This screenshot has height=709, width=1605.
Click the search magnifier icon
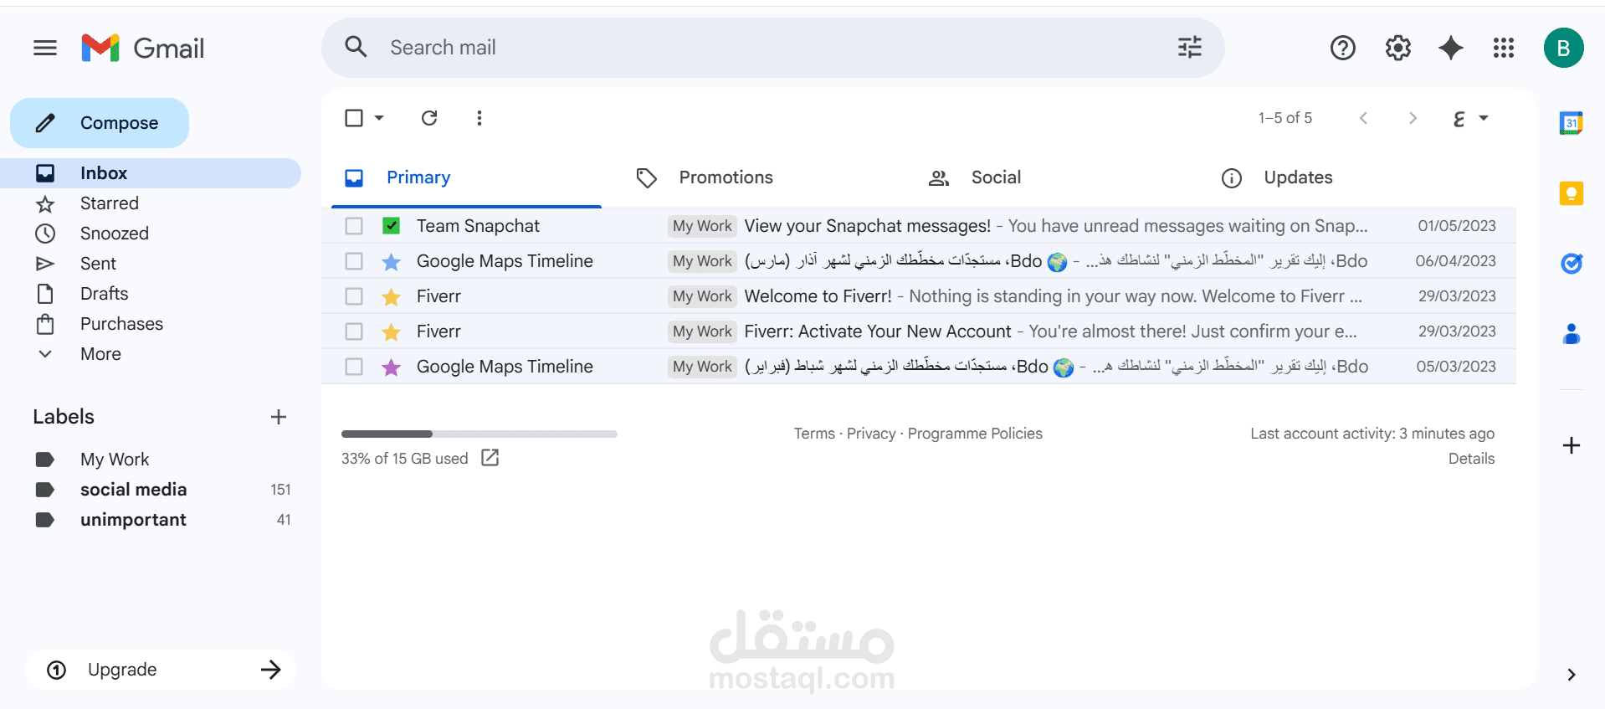356,47
